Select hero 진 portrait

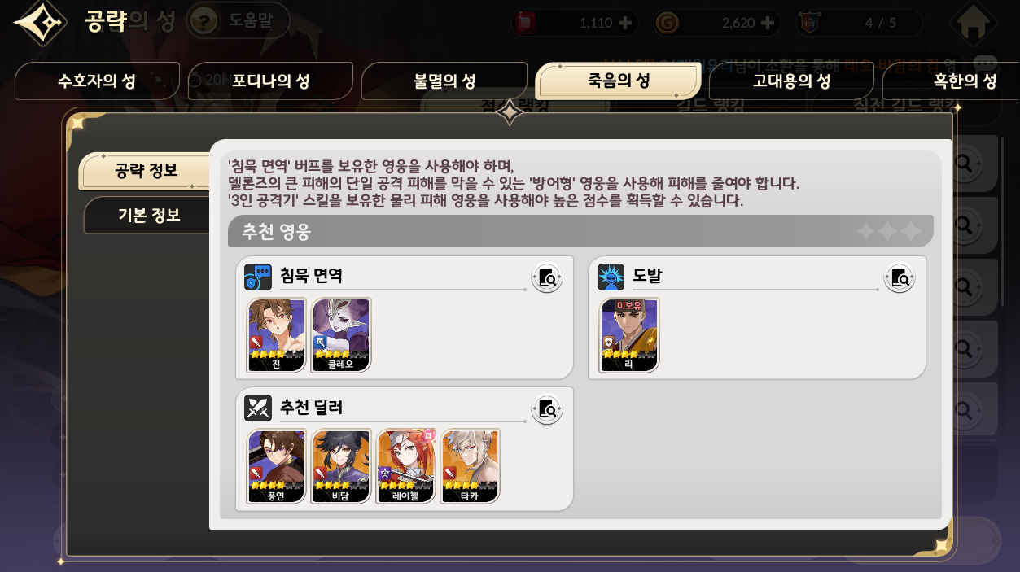pyautogui.click(x=277, y=335)
